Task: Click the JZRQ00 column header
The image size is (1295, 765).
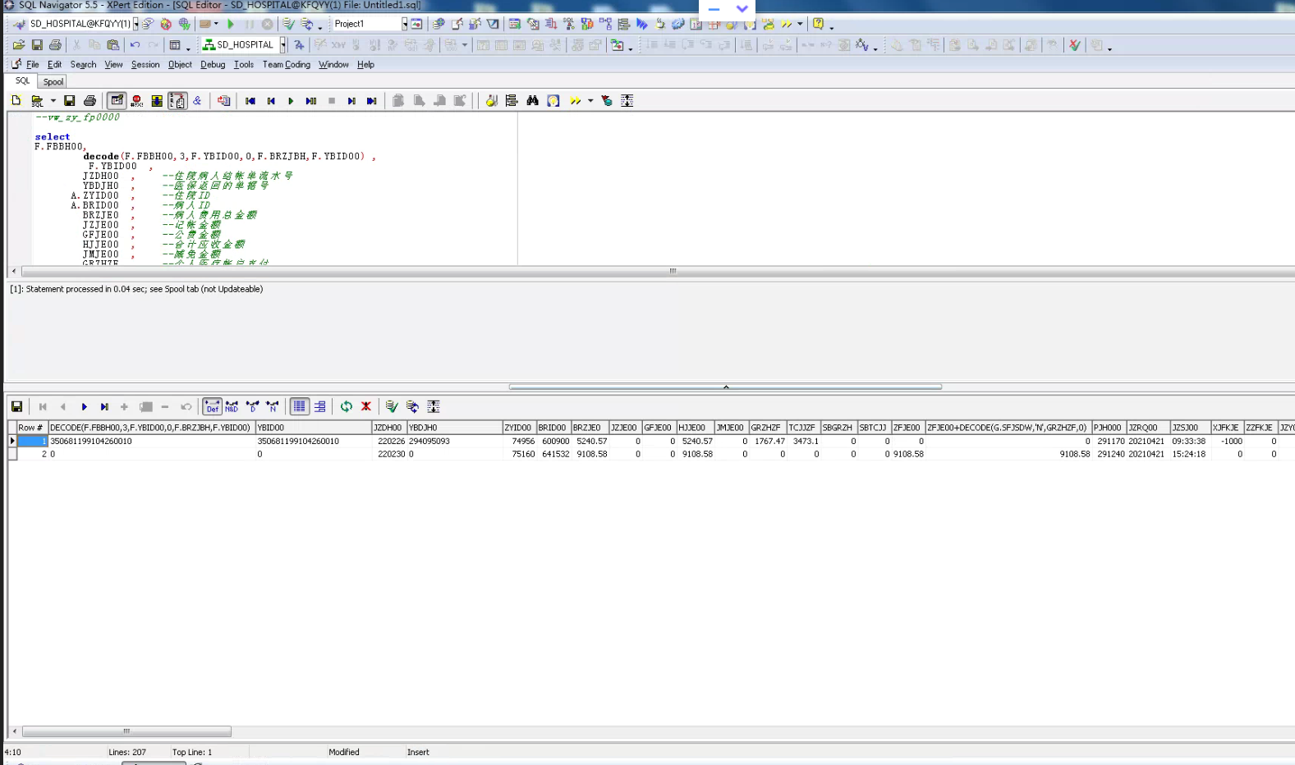Action: coord(1148,428)
